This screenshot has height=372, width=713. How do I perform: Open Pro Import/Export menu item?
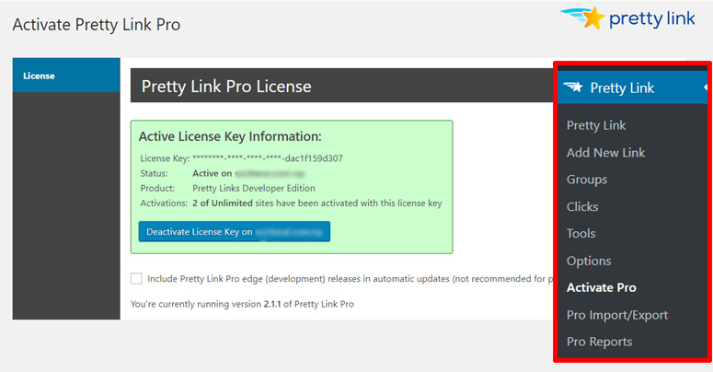click(617, 315)
